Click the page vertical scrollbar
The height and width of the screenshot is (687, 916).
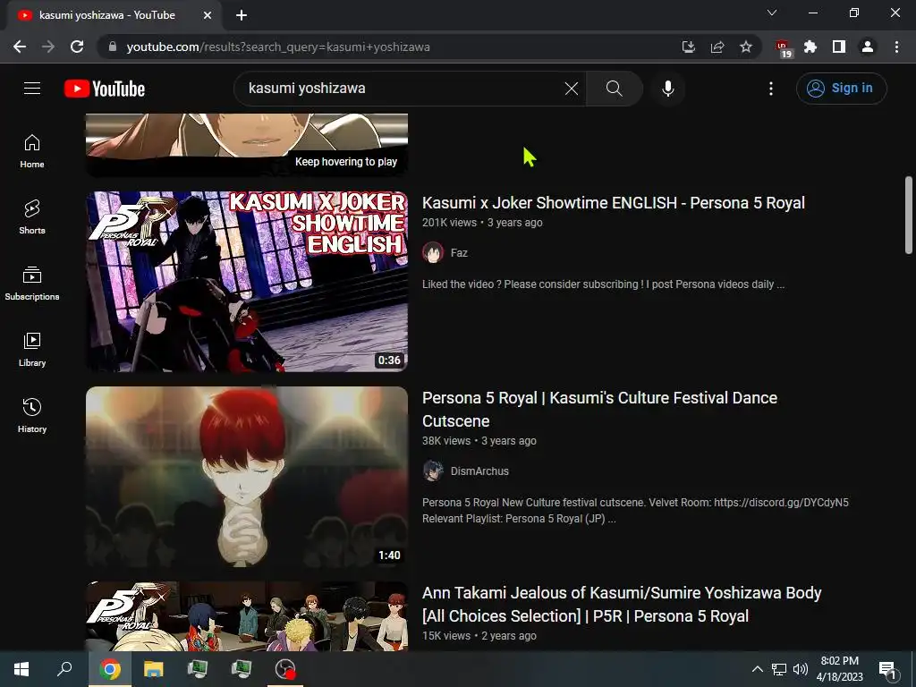909,215
